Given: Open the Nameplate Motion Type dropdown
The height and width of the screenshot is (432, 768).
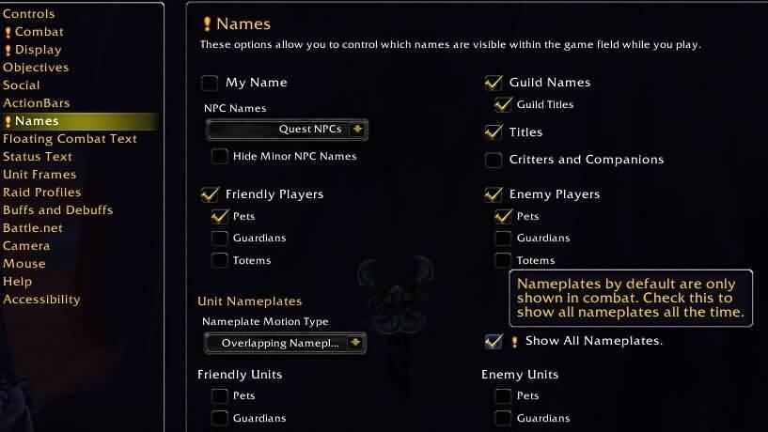Looking at the screenshot, I should (285, 343).
